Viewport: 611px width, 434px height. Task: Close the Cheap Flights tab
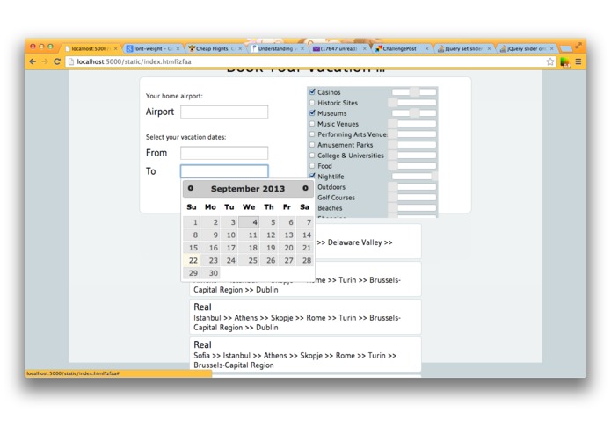(240, 48)
